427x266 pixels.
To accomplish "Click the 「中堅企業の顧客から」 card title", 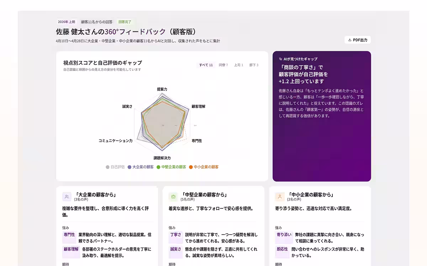I will click(204, 195).
